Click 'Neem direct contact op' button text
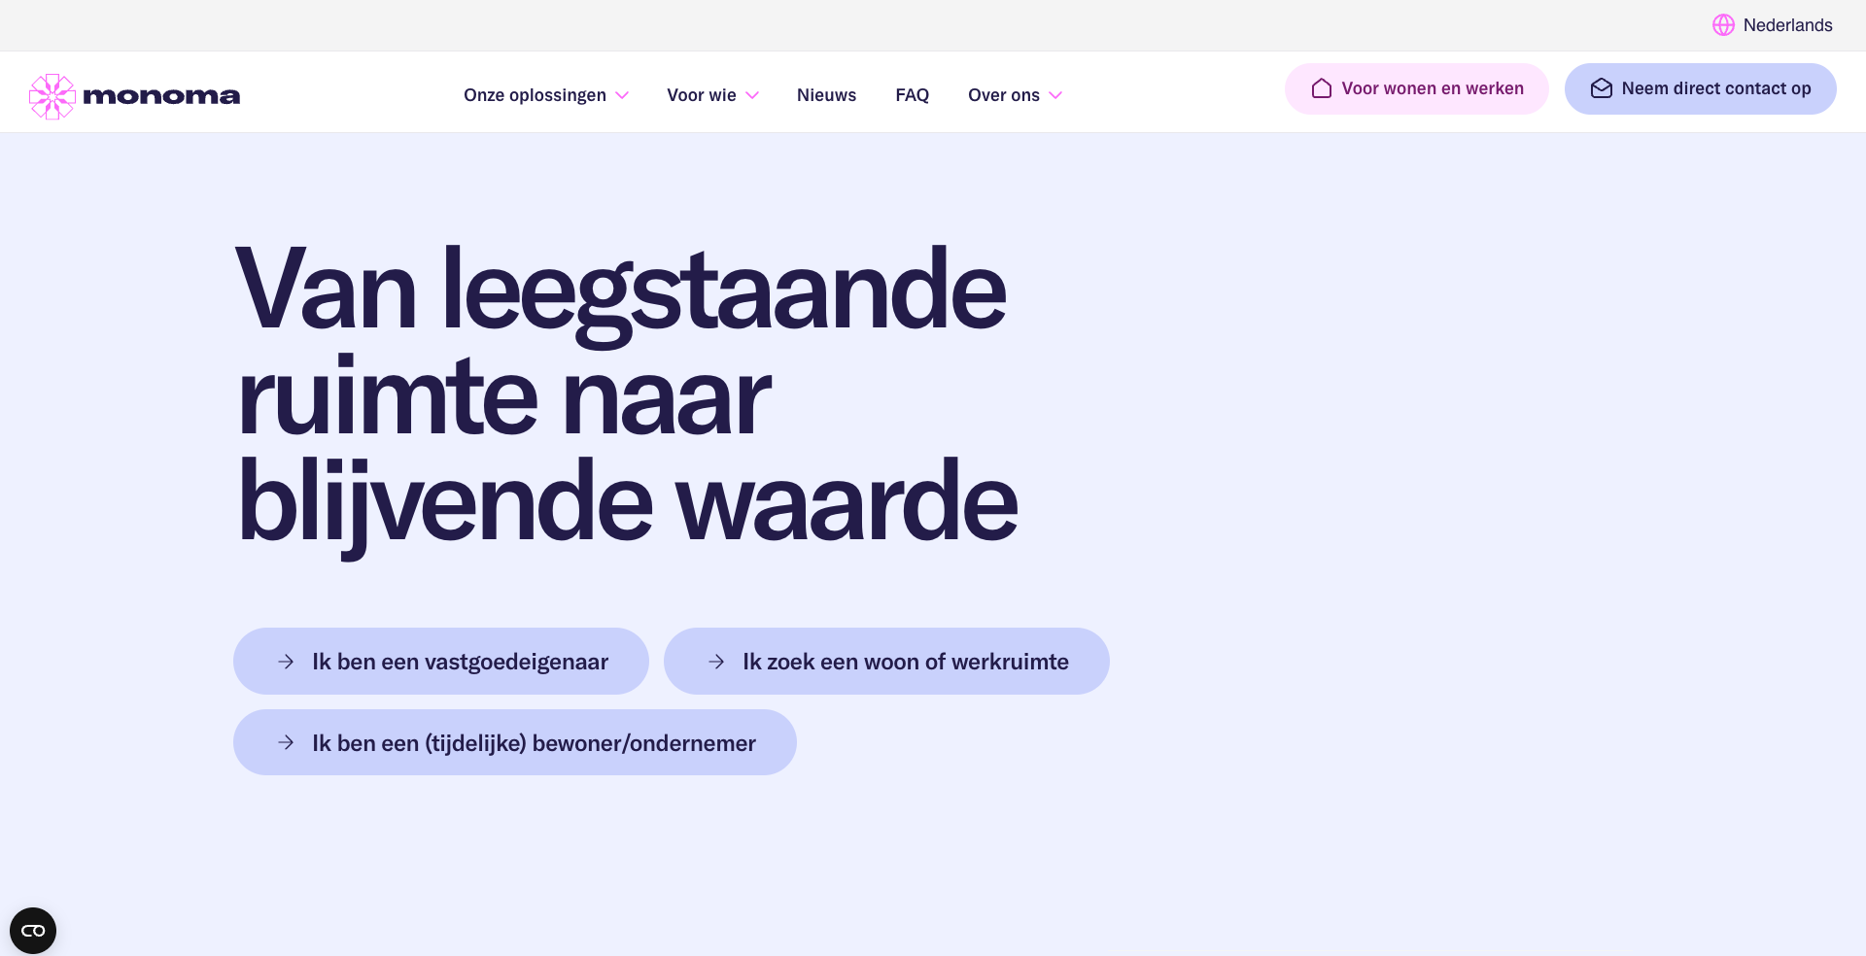This screenshot has height=956, width=1866. coord(1716,88)
